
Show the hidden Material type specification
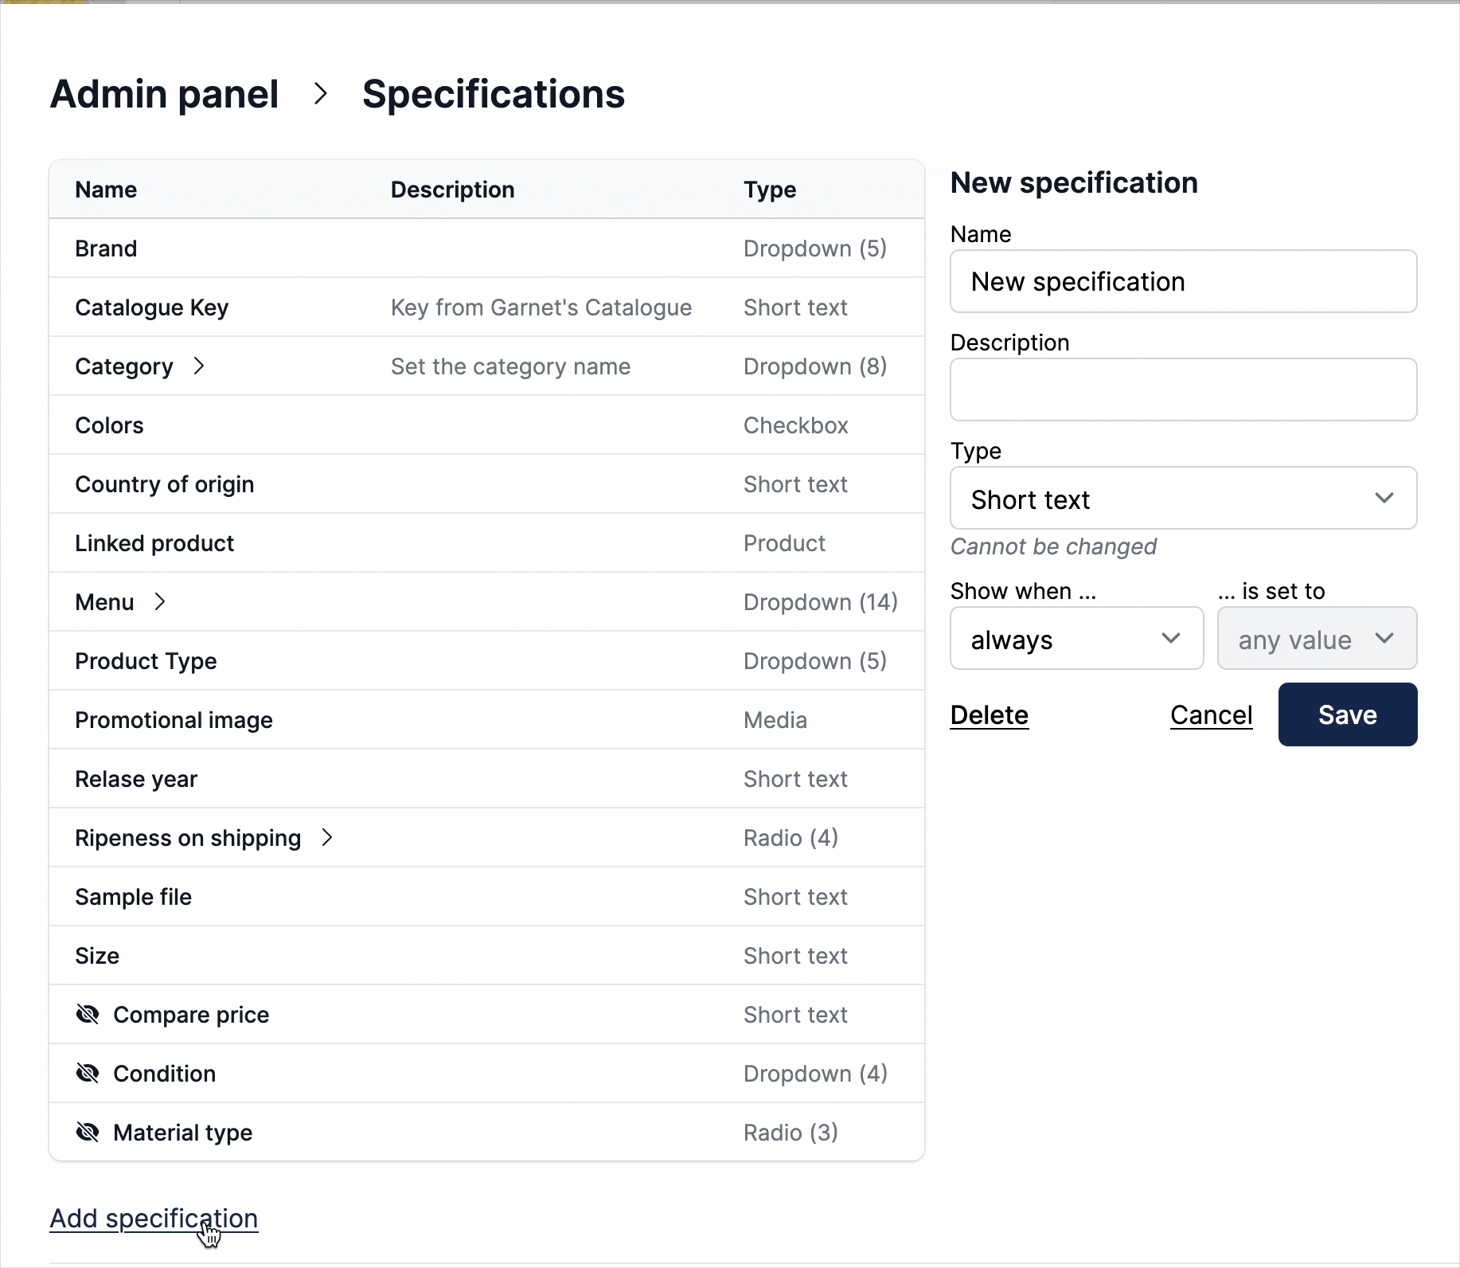tap(88, 1132)
